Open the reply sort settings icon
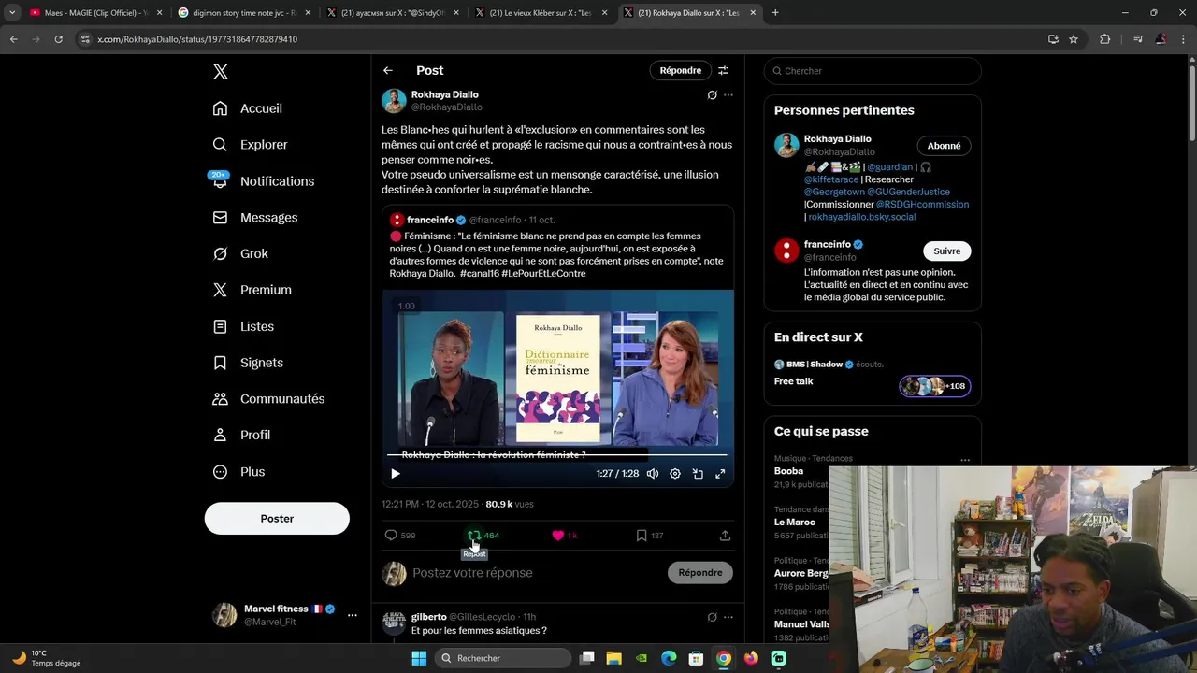The width and height of the screenshot is (1197, 673). 723,71
